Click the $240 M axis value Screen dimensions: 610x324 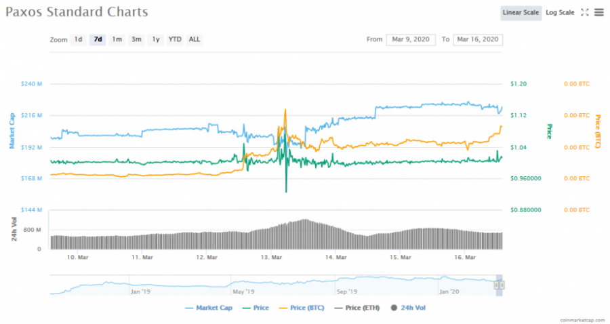point(31,83)
